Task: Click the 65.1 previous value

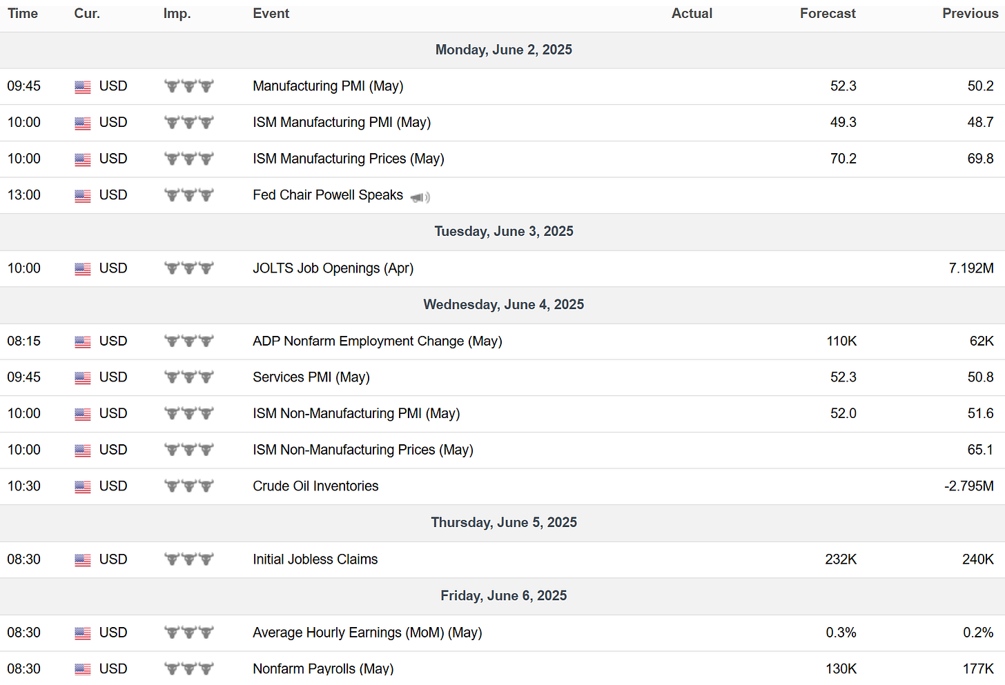Action: [x=981, y=450]
